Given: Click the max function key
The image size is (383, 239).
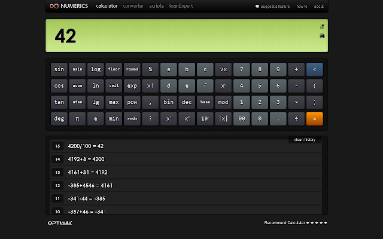Looking at the screenshot, I should [x=114, y=102].
